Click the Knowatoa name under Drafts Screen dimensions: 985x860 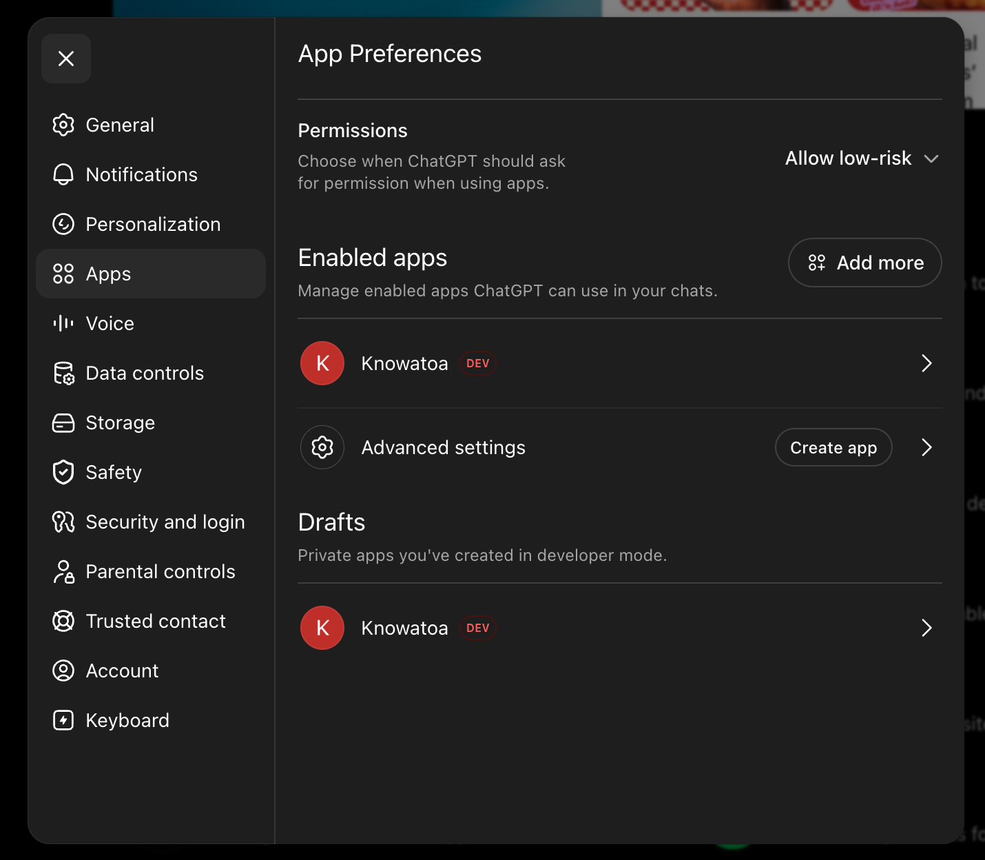pyautogui.click(x=405, y=628)
